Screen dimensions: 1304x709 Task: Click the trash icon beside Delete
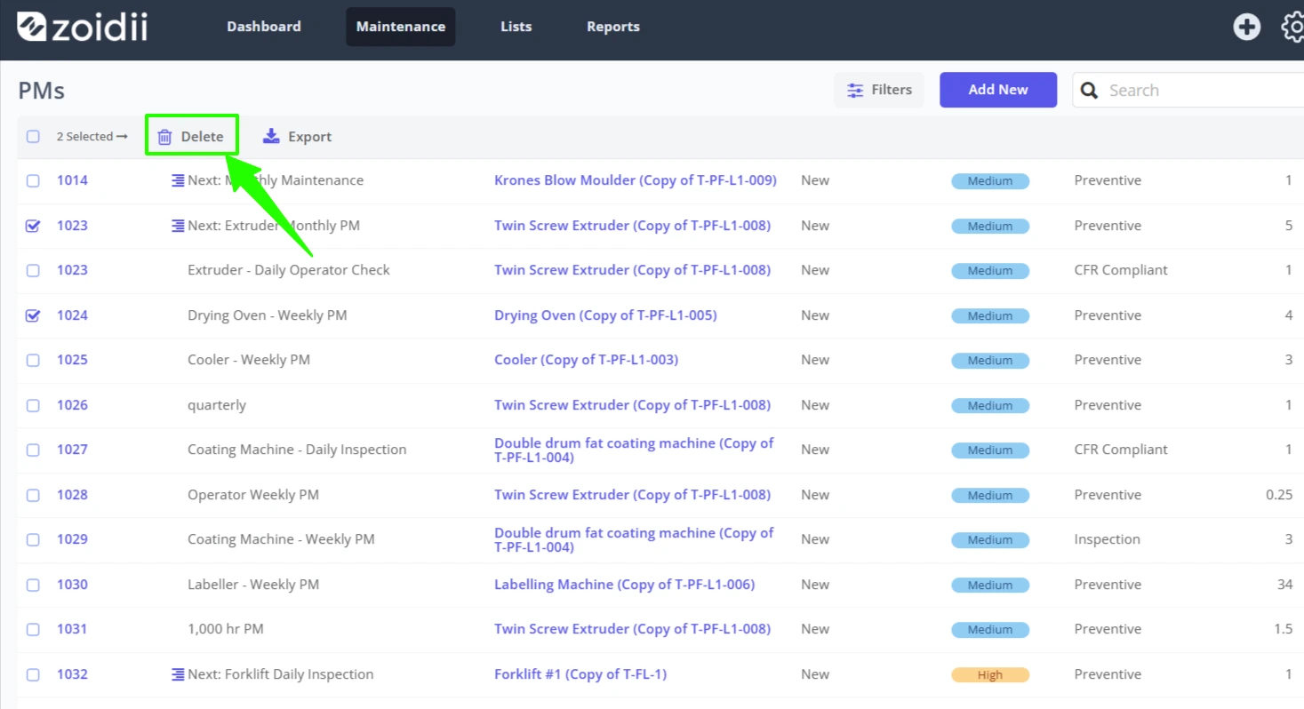tap(164, 137)
